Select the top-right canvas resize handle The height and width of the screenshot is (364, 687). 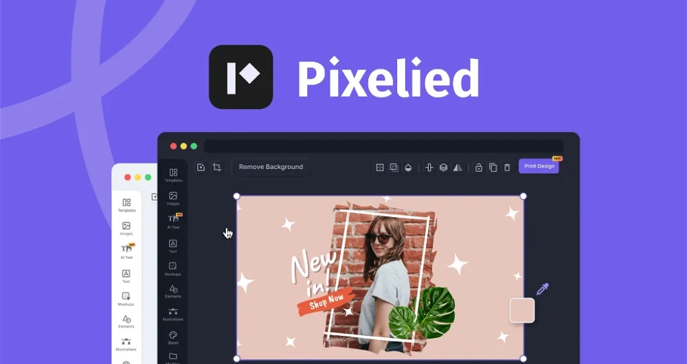[x=523, y=196]
